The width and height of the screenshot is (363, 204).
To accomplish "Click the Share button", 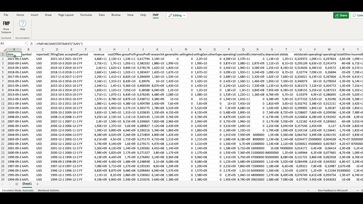I will (341, 15).
